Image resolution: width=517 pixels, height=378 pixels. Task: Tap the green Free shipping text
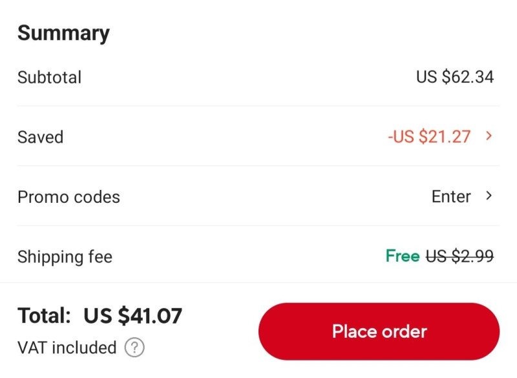403,256
